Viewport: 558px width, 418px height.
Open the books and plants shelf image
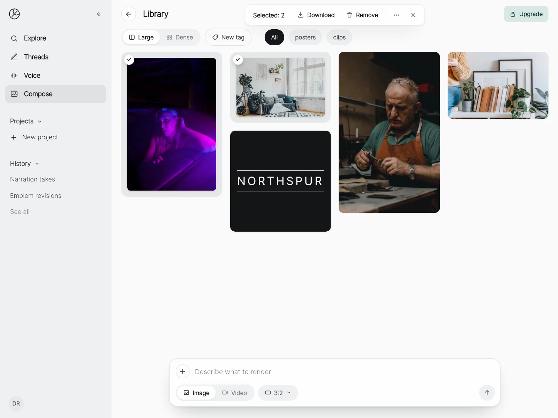(498, 85)
